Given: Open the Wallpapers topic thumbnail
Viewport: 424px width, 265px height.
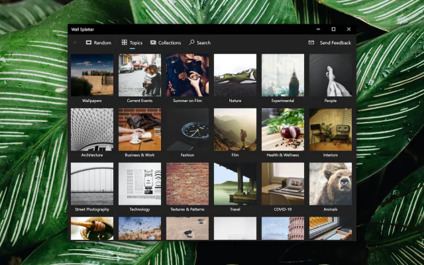Looking at the screenshot, I should (92, 75).
